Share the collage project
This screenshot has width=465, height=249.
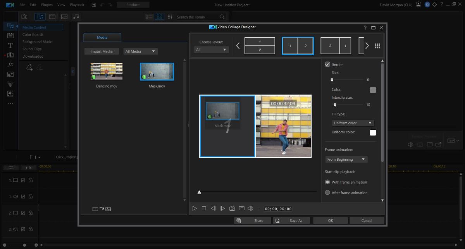click(x=253, y=220)
